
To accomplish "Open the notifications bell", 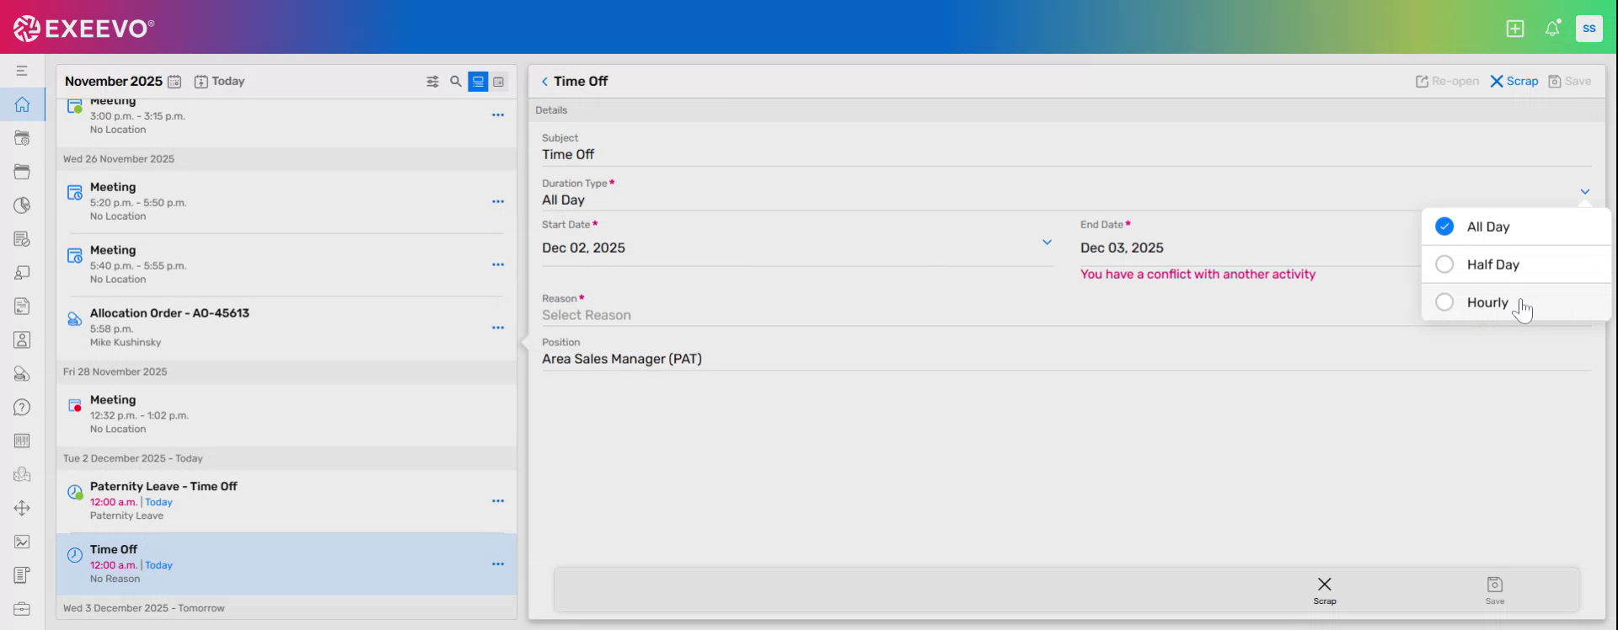I will pos(1552,29).
